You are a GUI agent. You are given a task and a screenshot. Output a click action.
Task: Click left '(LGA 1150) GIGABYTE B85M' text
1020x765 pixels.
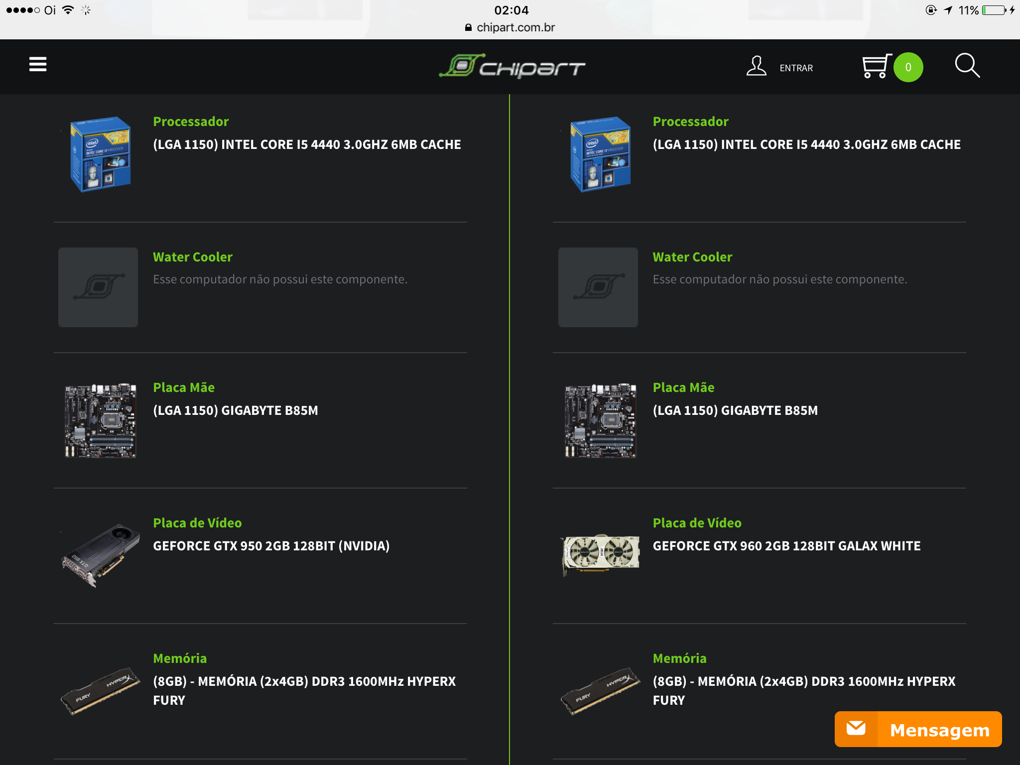click(236, 410)
